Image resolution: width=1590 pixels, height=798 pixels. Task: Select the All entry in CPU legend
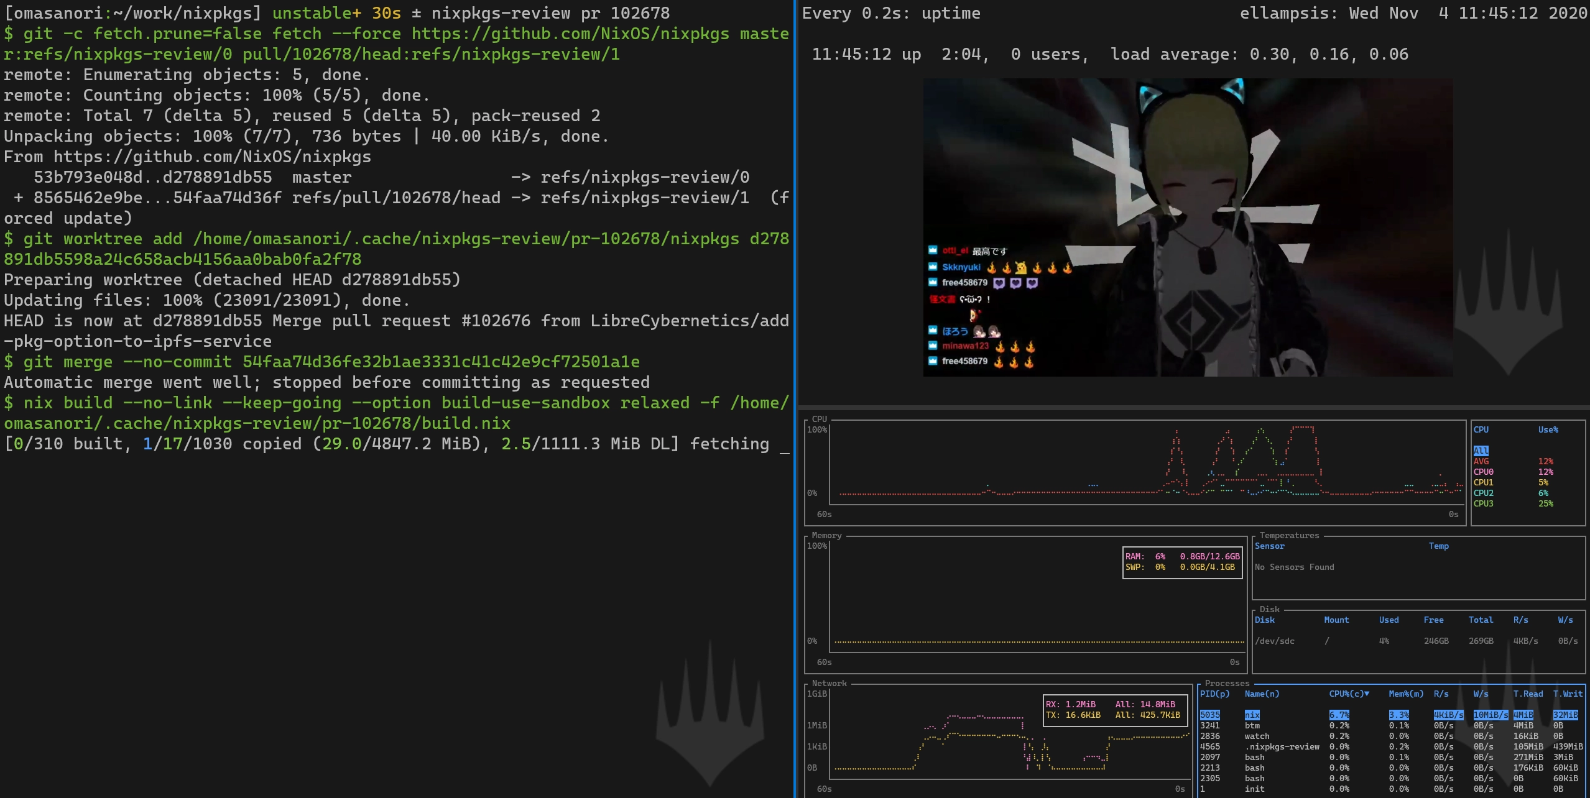pos(1481,451)
